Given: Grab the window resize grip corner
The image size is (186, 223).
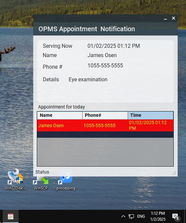Looking at the screenshot, I should (x=174, y=173).
